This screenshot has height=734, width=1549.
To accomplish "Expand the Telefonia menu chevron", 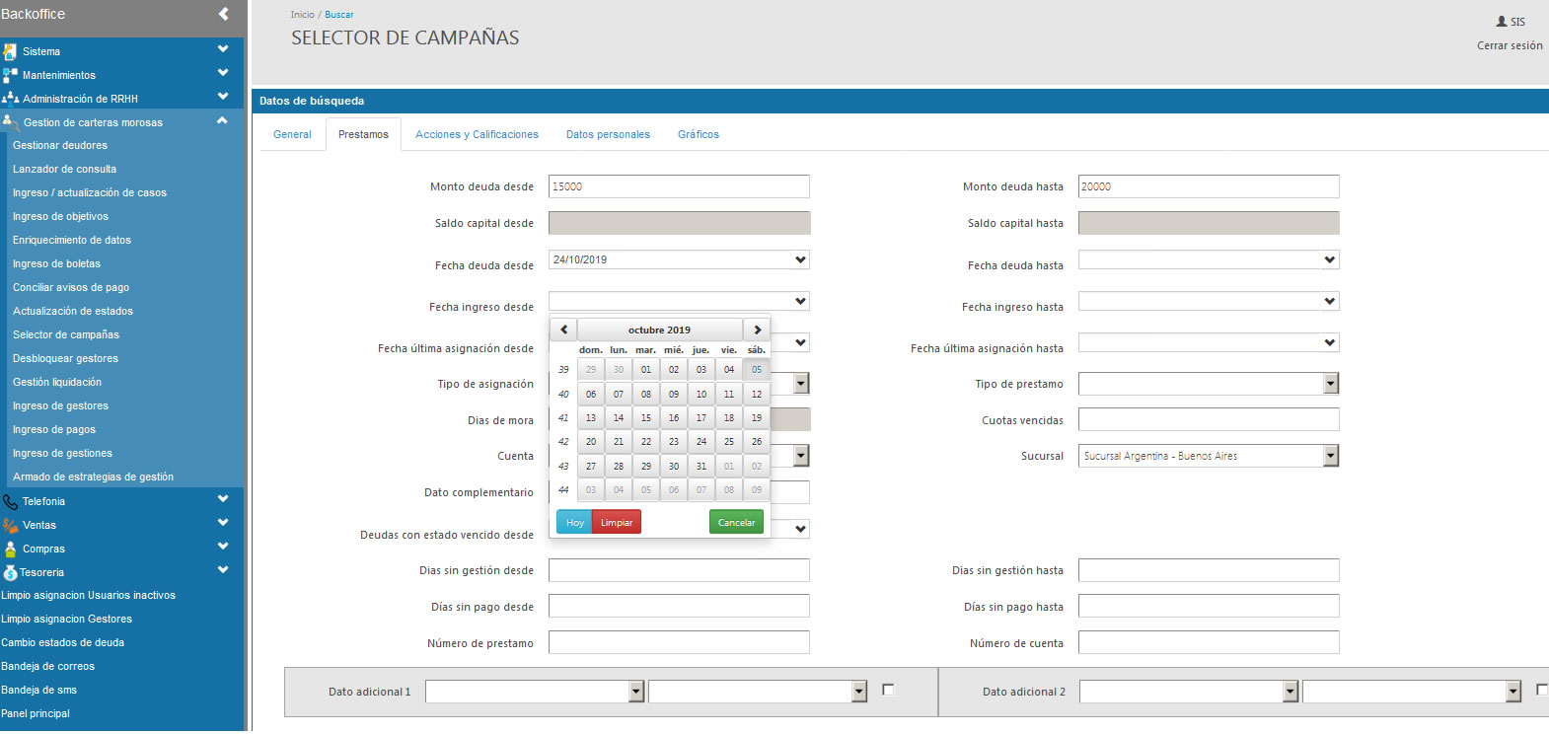I will (223, 498).
